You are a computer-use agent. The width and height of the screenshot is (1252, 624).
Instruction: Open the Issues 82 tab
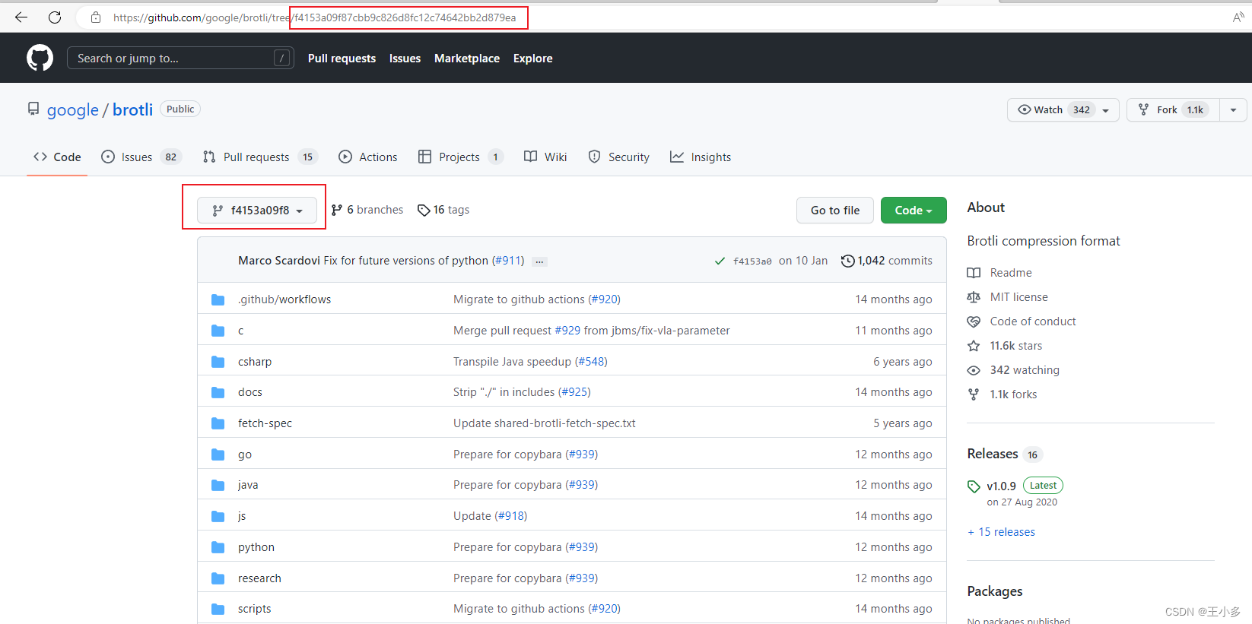[x=141, y=157]
